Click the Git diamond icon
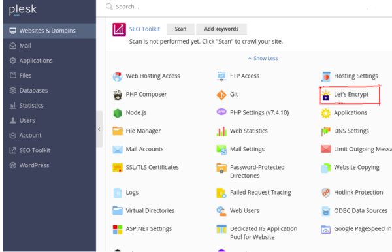Image resolution: width=392 pixels, height=252 pixels. [221, 95]
